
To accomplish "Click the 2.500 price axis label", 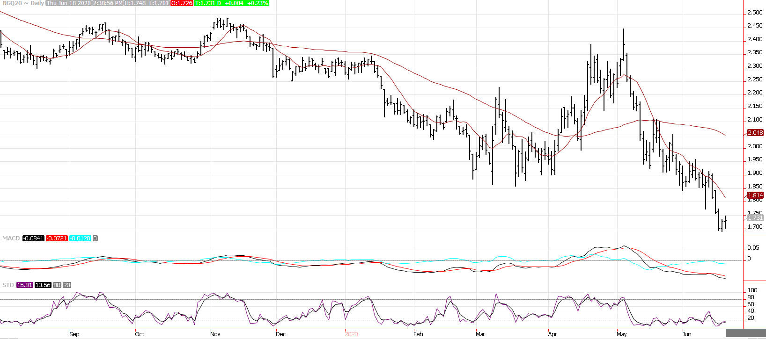I will point(755,13).
